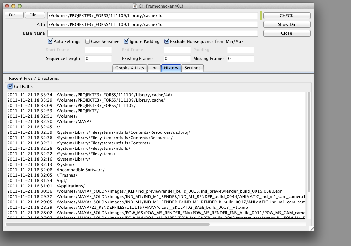Select history entry ending in da.lproj/

point(156,132)
